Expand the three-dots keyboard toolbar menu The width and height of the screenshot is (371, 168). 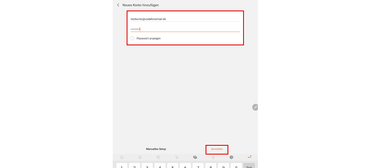point(249,157)
